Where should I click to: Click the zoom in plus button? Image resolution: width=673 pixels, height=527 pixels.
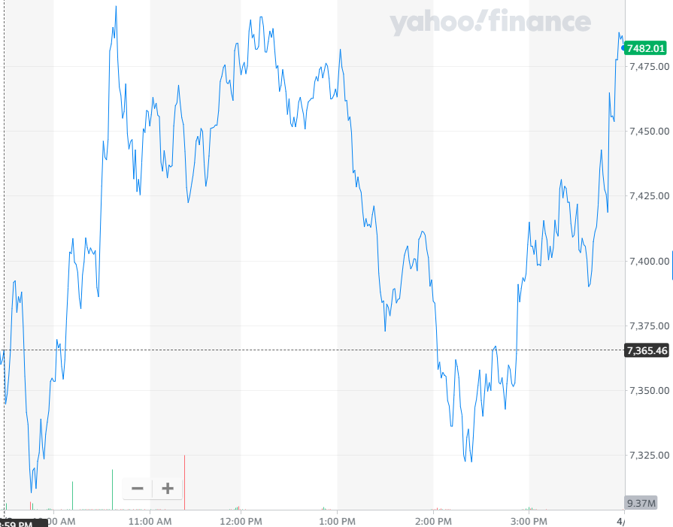(168, 489)
